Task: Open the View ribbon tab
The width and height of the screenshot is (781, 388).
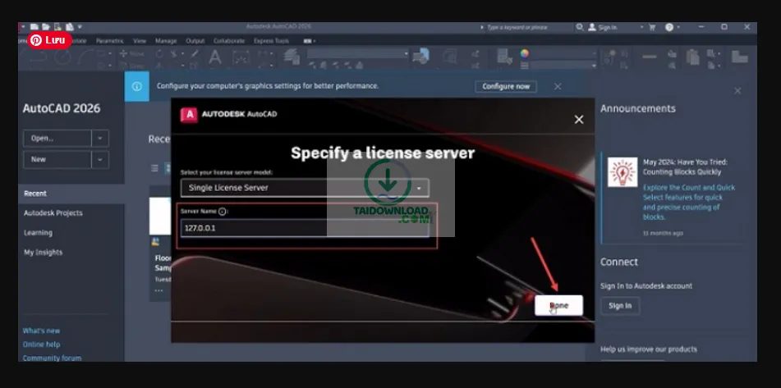Action: pos(140,41)
